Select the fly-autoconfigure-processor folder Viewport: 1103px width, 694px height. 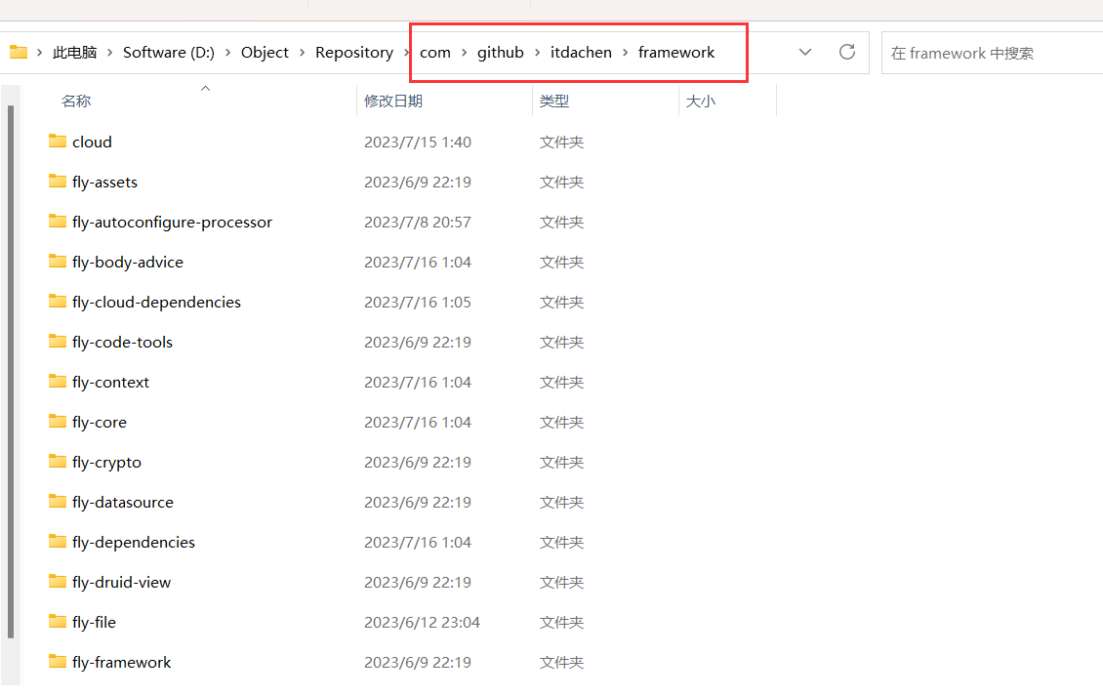pos(172,223)
